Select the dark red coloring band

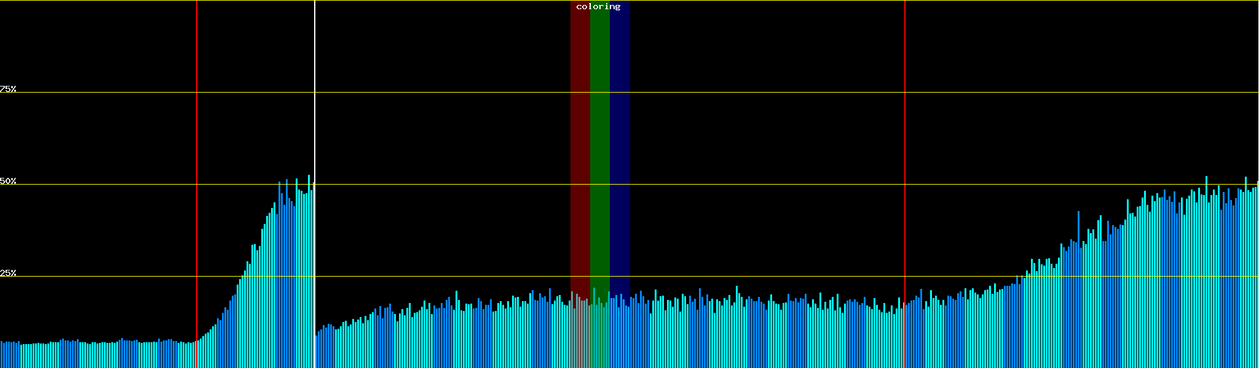tap(580, 123)
